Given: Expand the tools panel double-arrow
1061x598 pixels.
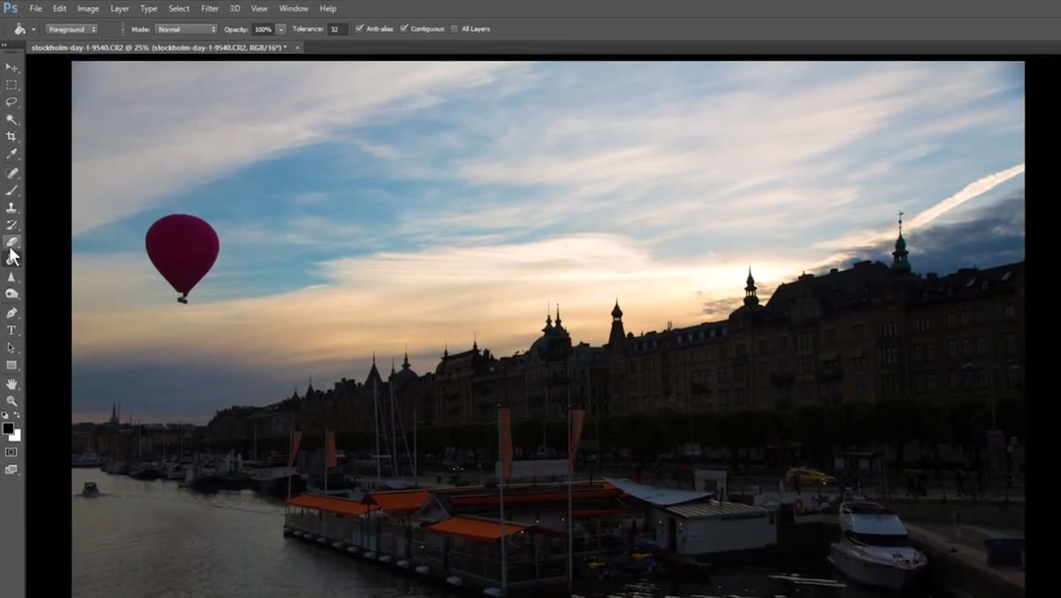Looking at the screenshot, I should click(x=5, y=45).
